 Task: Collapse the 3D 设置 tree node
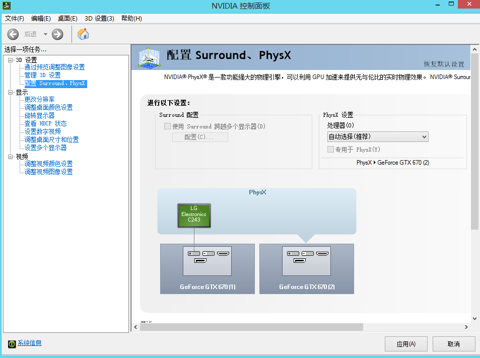pos(11,60)
